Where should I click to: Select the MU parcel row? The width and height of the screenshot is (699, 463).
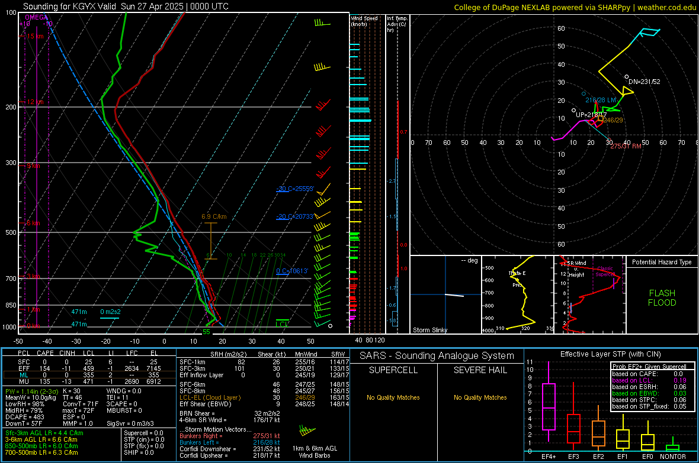88,381
